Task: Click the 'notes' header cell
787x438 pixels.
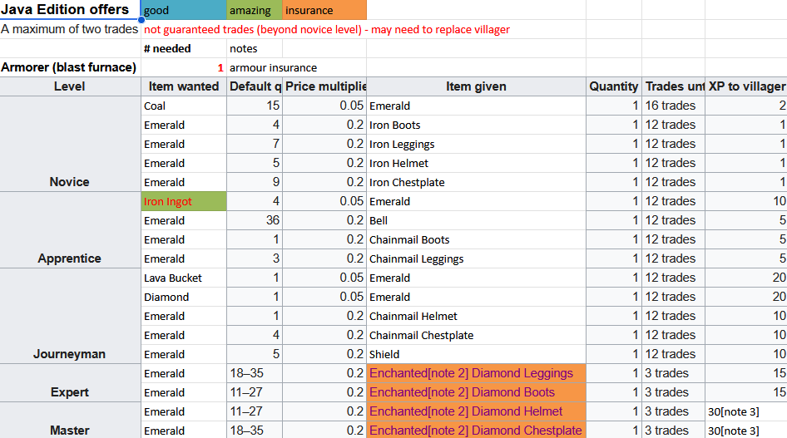Action: (x=255, y=48)
